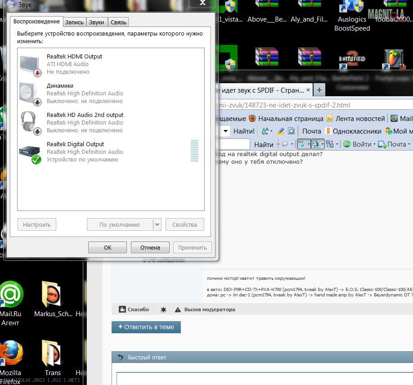
Task: Click the quick reply text area
Action: [265, 378]
